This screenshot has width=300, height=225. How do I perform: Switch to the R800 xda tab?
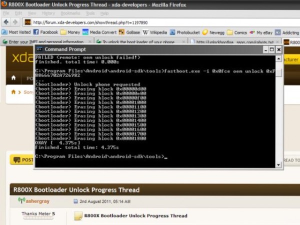coord(291,42)
